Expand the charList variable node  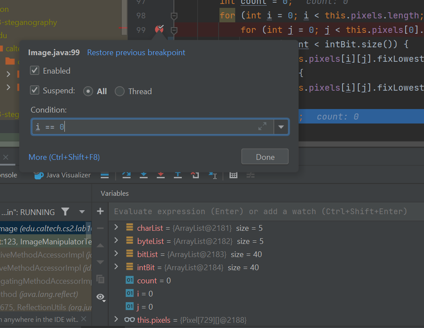click(116, 227)
